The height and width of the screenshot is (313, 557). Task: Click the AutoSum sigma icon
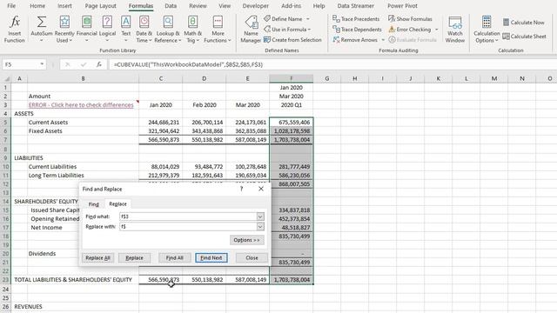tap(42, 22)
